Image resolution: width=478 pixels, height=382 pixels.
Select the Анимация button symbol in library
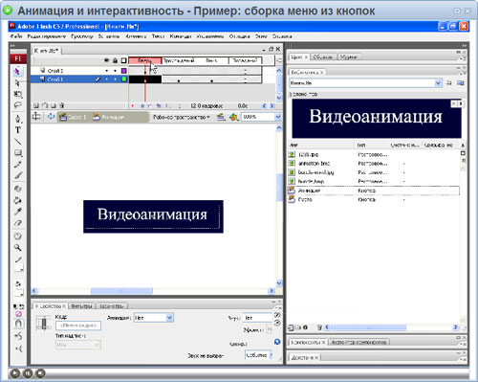click(374, 191)
